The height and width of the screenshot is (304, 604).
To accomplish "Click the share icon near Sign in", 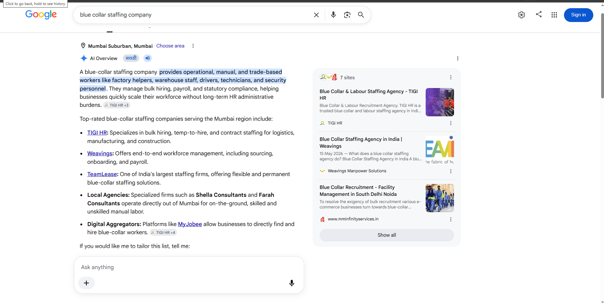I will click(539, 14).
